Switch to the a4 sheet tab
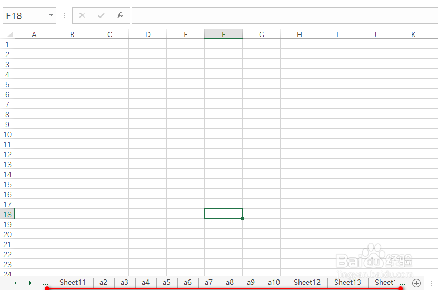The width and height of the screenshot is (438, 290). (145, 283)
